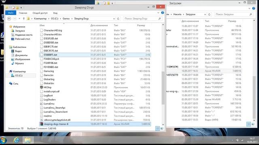Select Загрузки in navigation pane
The image size is (259, 145).
20,31
